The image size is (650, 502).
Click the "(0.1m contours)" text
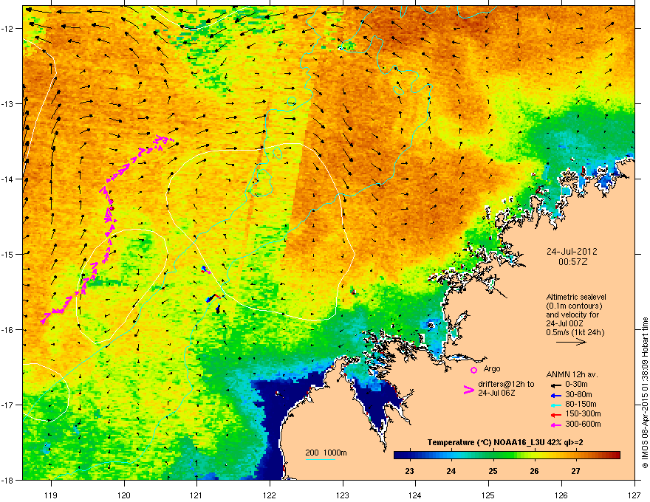click(574, 306)
